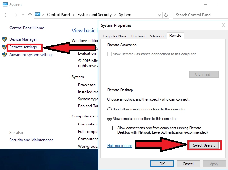Open Security and Maintenance link

[32, 140]
